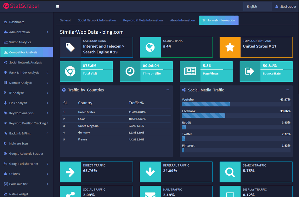The height and width of the screenshot is (197, 299).
Task: Click the Referral Traffic down arrow icon
Action: (150, 172)
